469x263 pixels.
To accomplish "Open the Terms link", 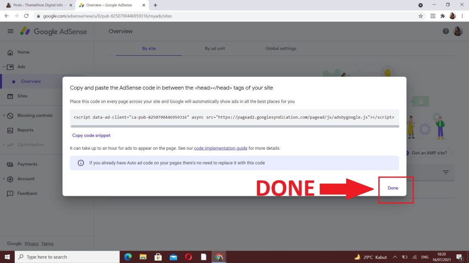I will (x=47, y=244).
